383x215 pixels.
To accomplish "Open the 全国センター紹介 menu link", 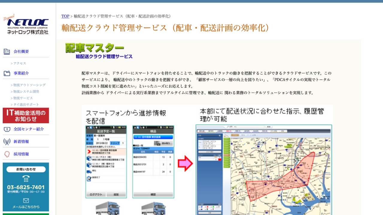I will tap(29, 129).
